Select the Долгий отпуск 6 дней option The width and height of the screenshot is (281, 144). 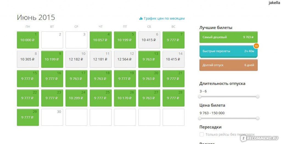[x=228, y=65]
